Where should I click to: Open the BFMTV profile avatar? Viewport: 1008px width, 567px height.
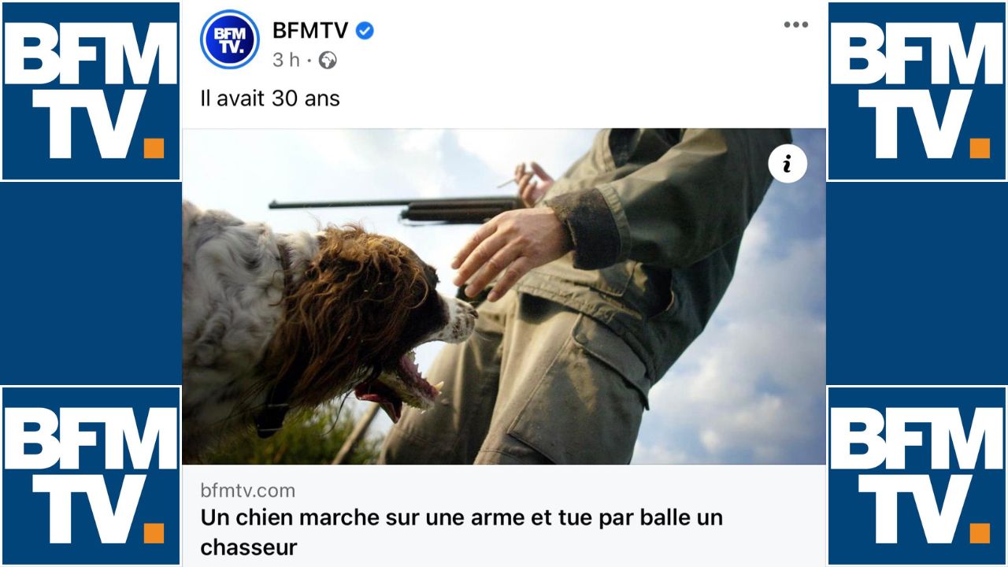coord(229,39)
